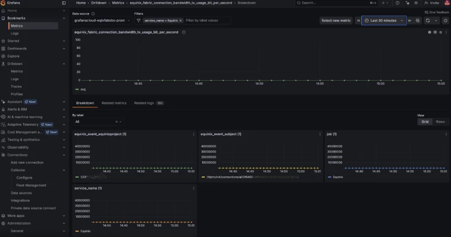Clear the By label selection

[116, 122]
